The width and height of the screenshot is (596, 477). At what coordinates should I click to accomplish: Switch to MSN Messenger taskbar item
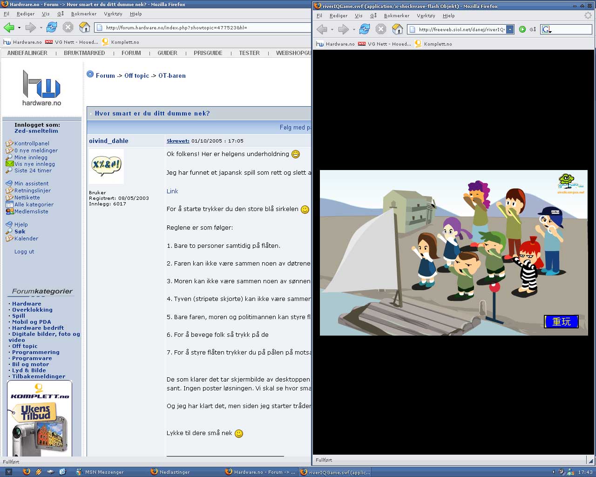point(101,472)
